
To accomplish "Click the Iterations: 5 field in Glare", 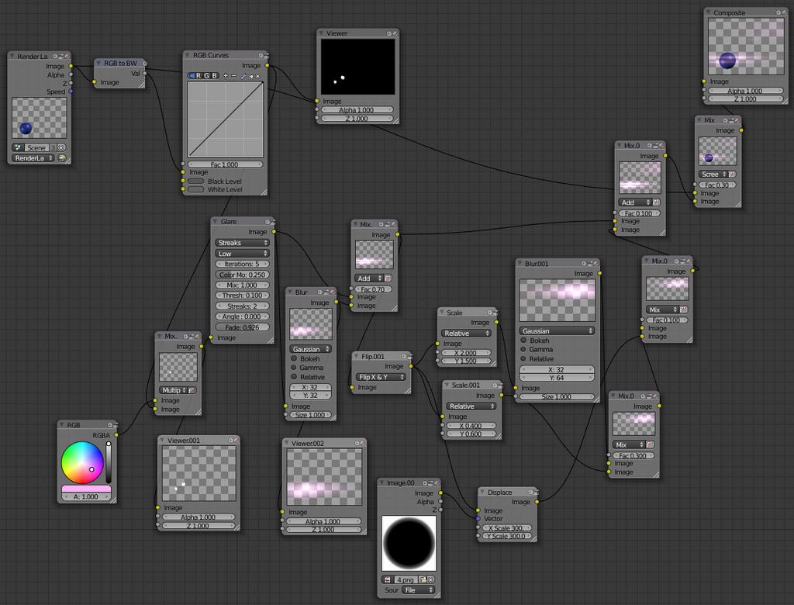I will pos(242,264).
